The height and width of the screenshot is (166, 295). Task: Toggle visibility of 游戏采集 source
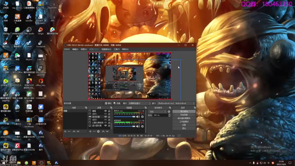105,117
